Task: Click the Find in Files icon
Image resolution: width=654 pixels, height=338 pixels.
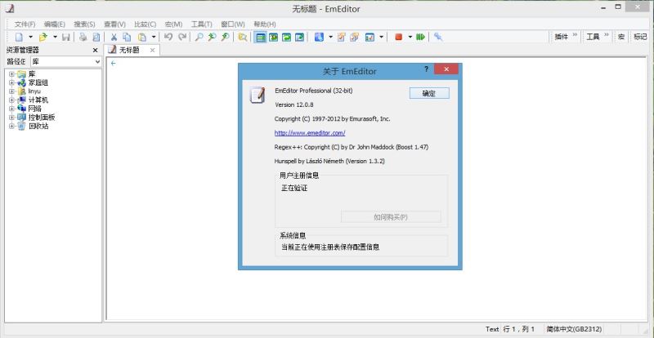Action: (242, 37)
